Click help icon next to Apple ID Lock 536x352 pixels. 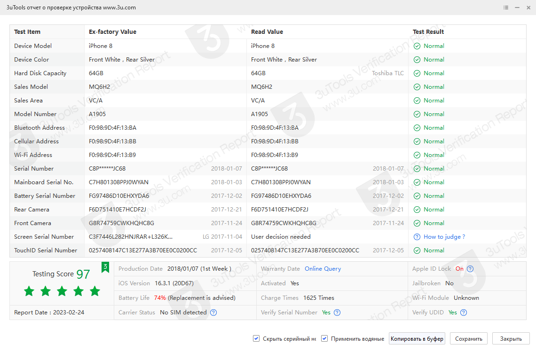click(x=470, y=269)
